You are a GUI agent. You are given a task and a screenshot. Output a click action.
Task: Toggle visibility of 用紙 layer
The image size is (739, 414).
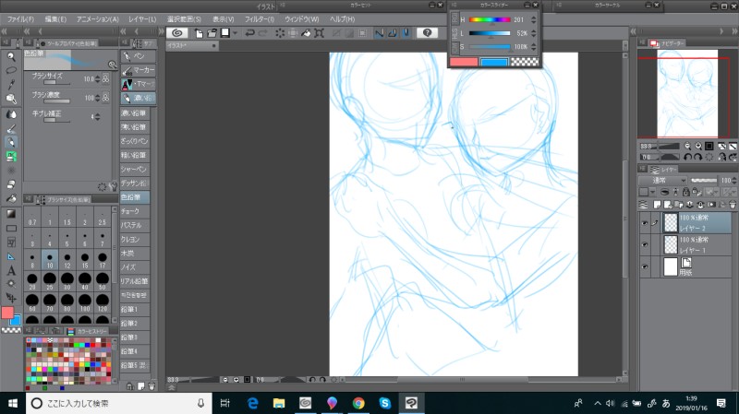(x=645, y=266)
